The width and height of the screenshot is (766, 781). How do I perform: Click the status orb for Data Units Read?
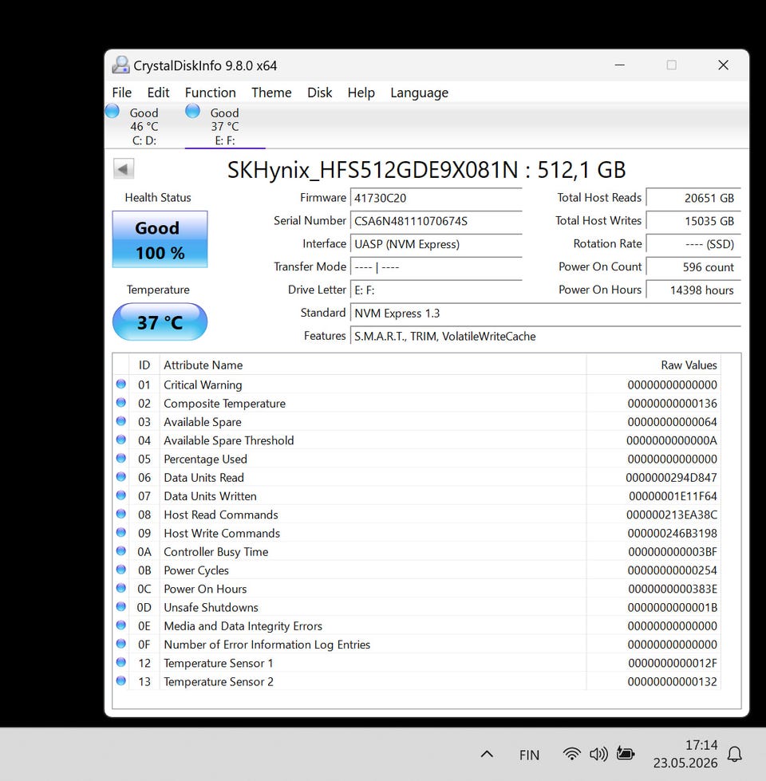pos(121,477)
